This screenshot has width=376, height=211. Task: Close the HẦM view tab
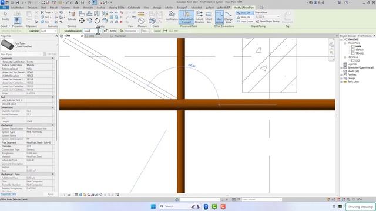click(82, 36)
